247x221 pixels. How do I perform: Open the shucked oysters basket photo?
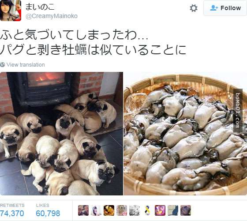coord(185,134)
